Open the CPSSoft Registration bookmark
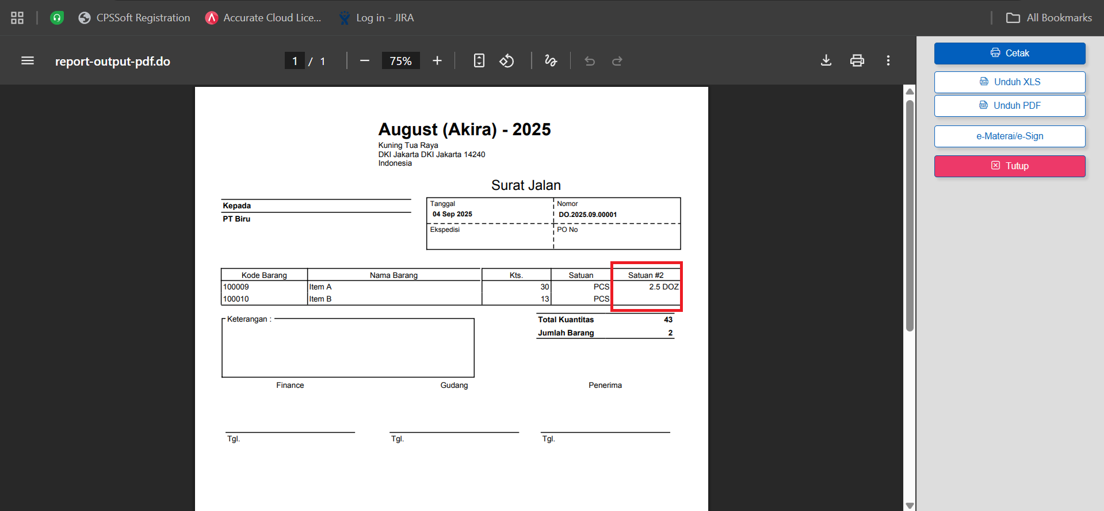Image resolution: width=1104 pixels, height=511 pixels. (x=135, y=18)
